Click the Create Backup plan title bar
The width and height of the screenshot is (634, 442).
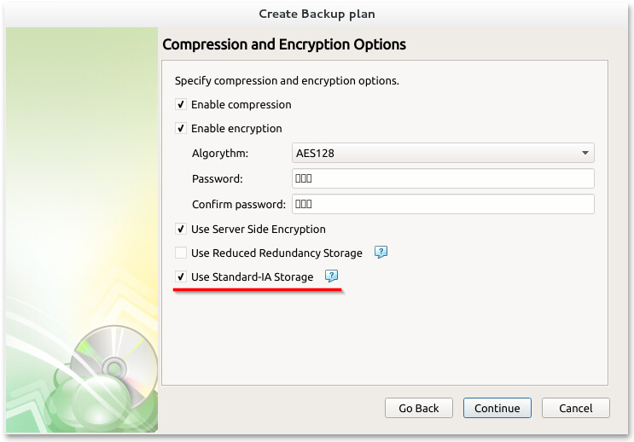[317, 14]
